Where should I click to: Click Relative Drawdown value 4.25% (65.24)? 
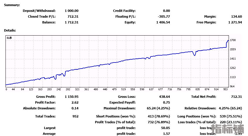coord(230,108)
